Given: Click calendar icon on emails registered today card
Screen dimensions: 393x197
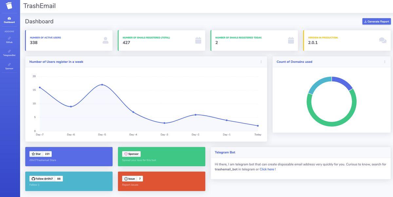Looking at the screenshot, I should point(291,40).
